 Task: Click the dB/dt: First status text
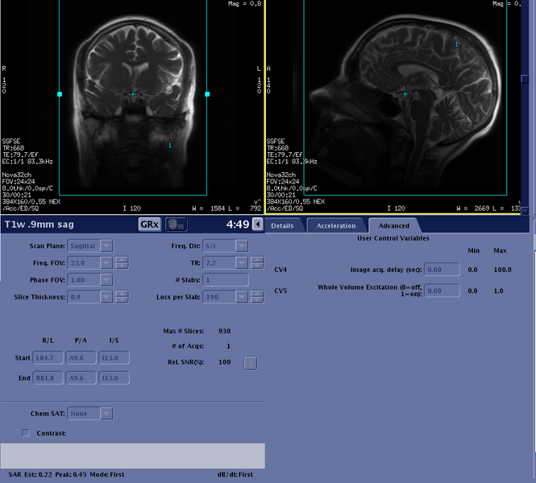(x=235, y=474)
